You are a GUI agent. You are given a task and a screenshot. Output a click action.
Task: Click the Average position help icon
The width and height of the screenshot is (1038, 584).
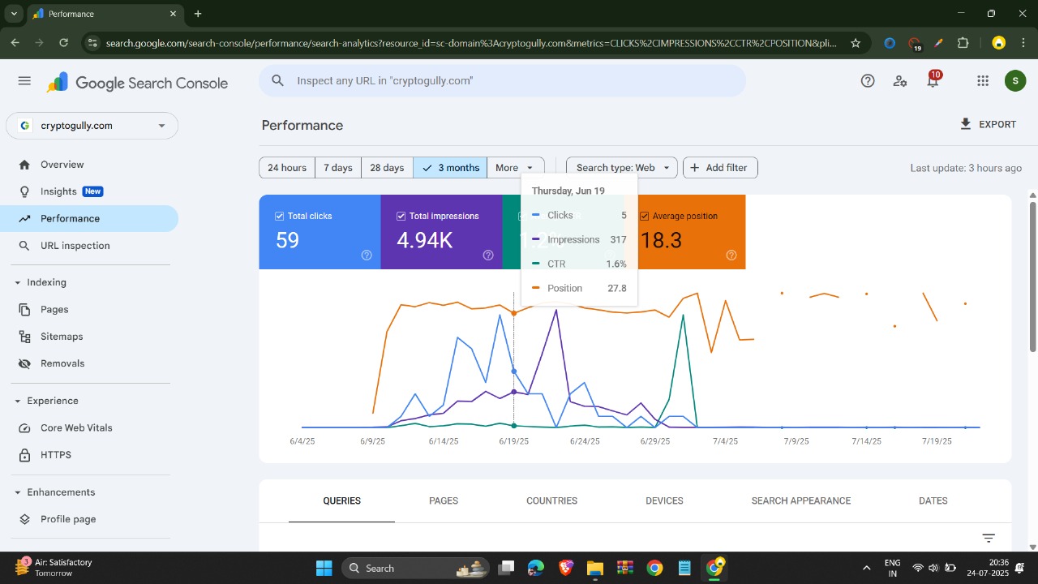(731, 255)
